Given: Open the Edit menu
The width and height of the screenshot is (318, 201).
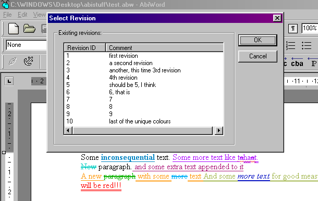Looking at the screenshot, I should [22, 15].
